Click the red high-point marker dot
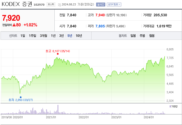The height and width of the screenshot is (125, 182). coord(58,54)
